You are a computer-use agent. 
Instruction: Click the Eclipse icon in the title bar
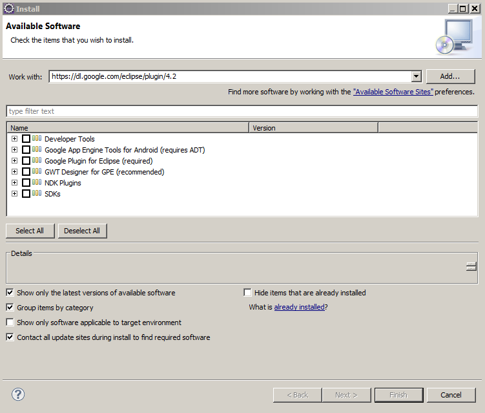[x=8, y=8]
